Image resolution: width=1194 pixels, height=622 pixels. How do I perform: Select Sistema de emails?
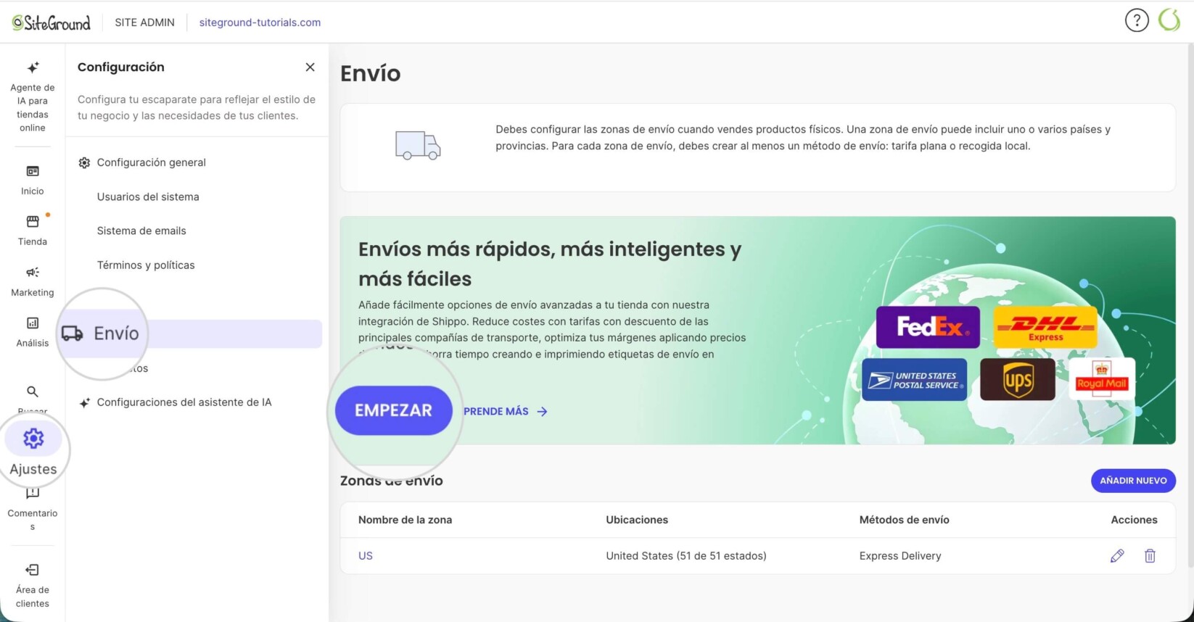pos(141,231)
